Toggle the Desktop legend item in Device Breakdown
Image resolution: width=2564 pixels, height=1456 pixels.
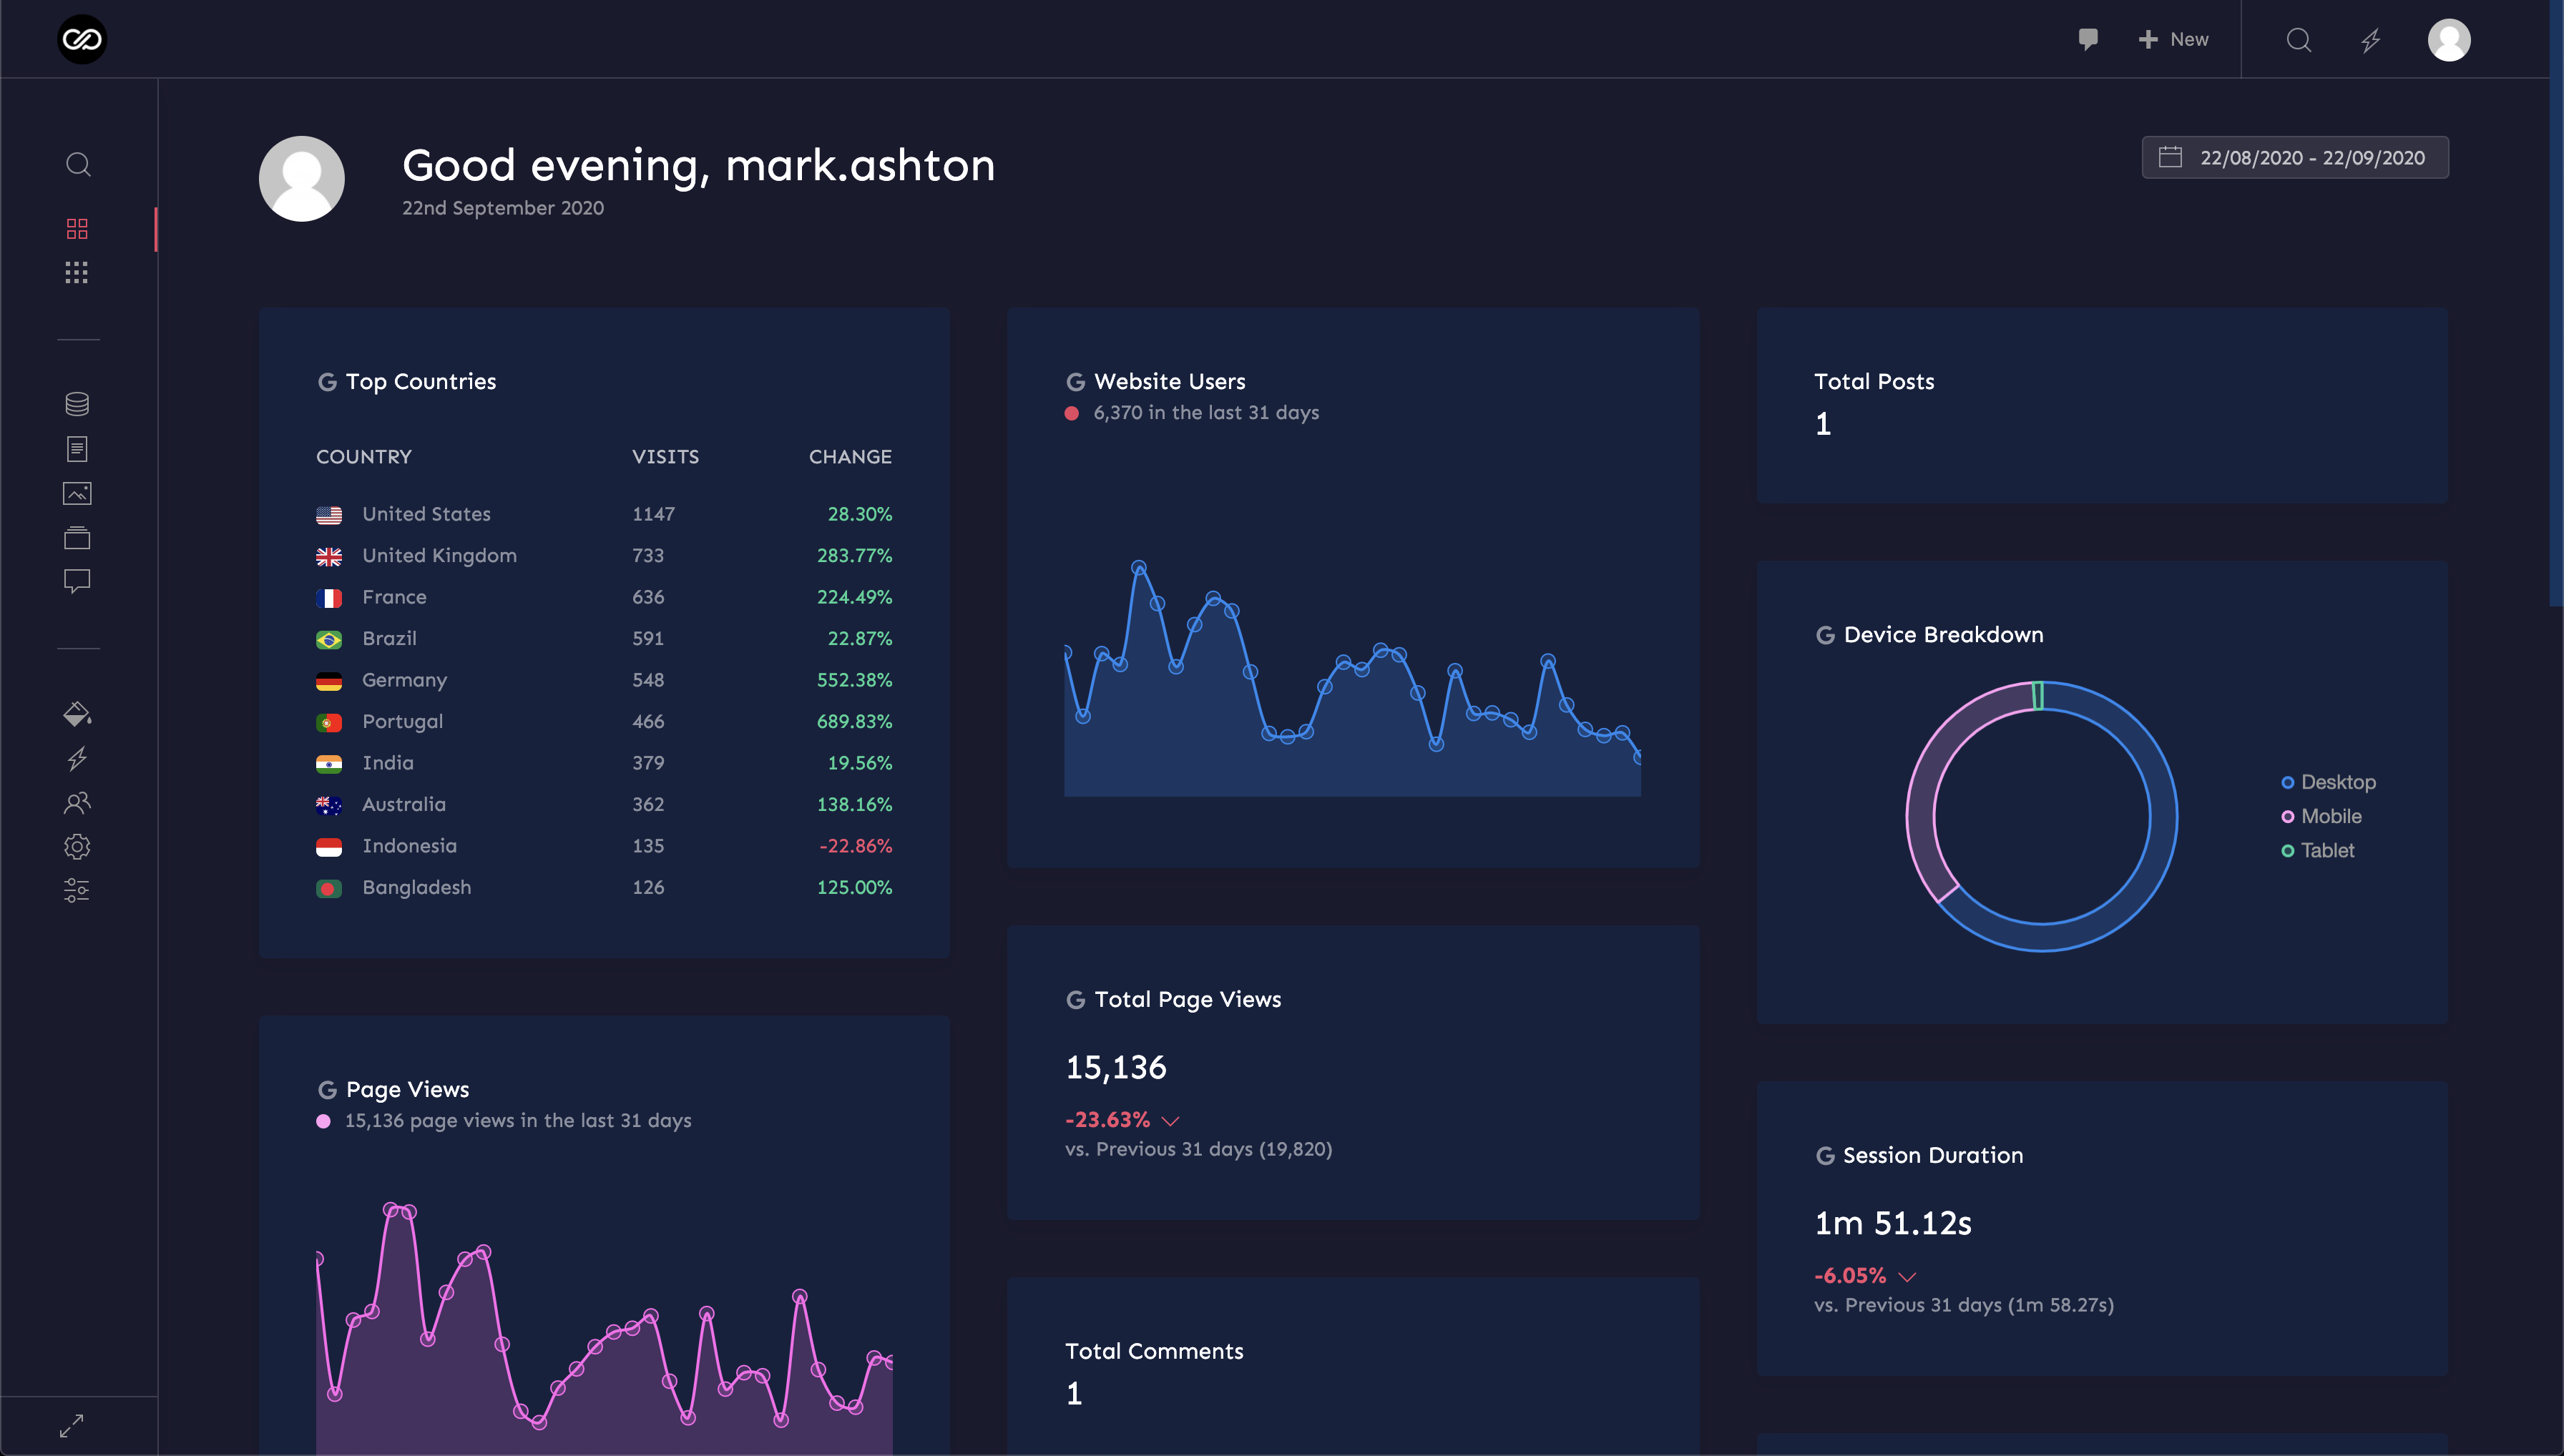click(x=2328, y=782)
